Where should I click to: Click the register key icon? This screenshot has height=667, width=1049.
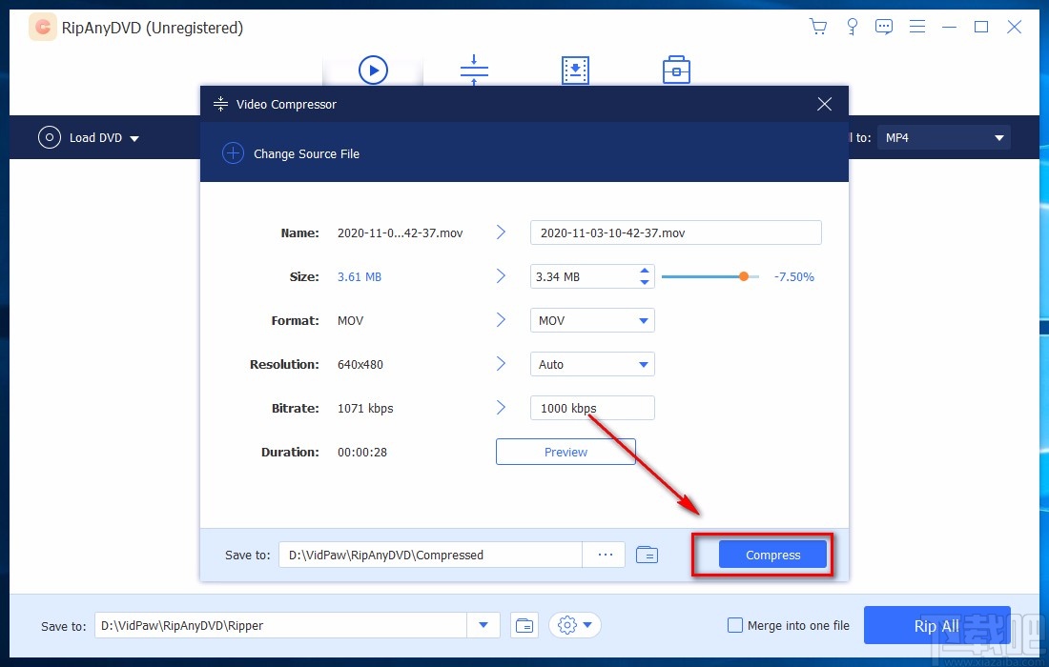(852, 27)
